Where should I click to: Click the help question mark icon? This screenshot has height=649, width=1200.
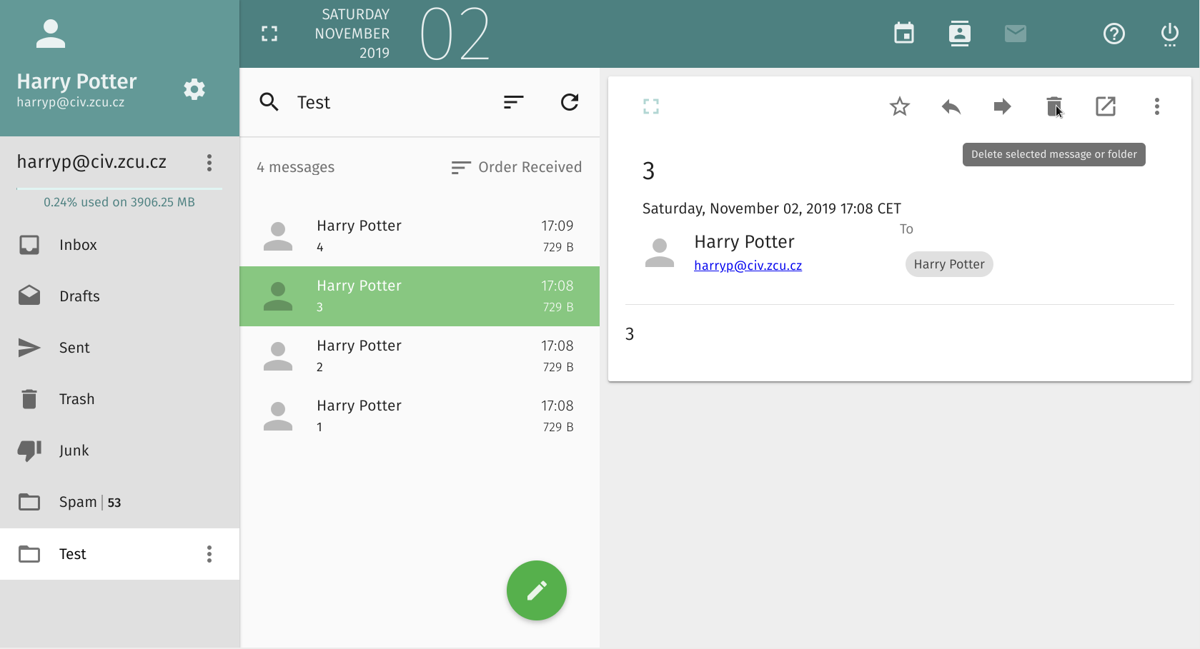click(1114, 34)
